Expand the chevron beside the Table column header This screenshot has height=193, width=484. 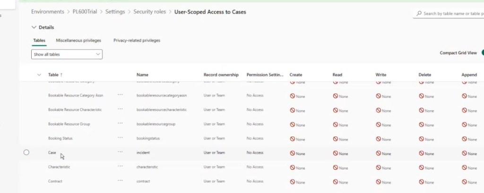coord(39,75)
